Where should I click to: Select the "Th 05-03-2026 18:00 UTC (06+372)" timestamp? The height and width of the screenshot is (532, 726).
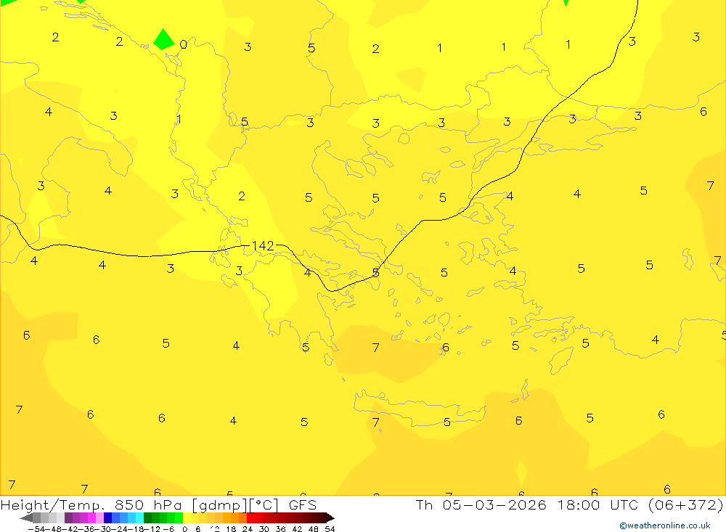click(569, 504)
